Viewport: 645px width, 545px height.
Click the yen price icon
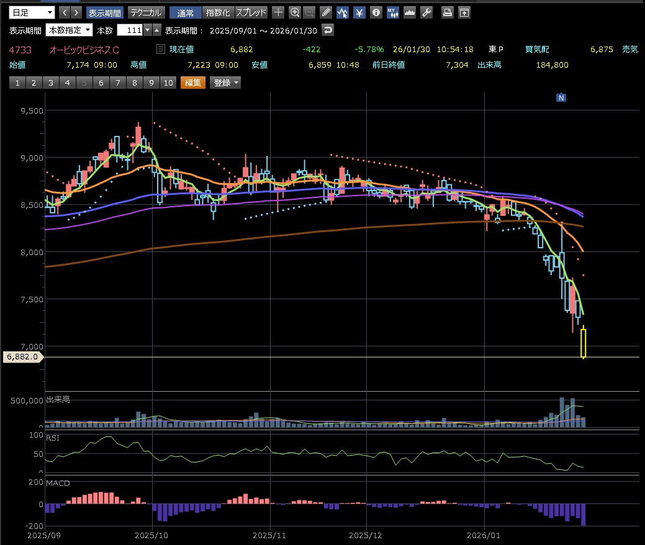(x=359, y=12)
